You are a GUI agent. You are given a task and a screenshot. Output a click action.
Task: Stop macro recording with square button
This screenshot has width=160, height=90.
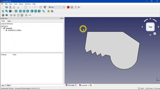(72, 7)
